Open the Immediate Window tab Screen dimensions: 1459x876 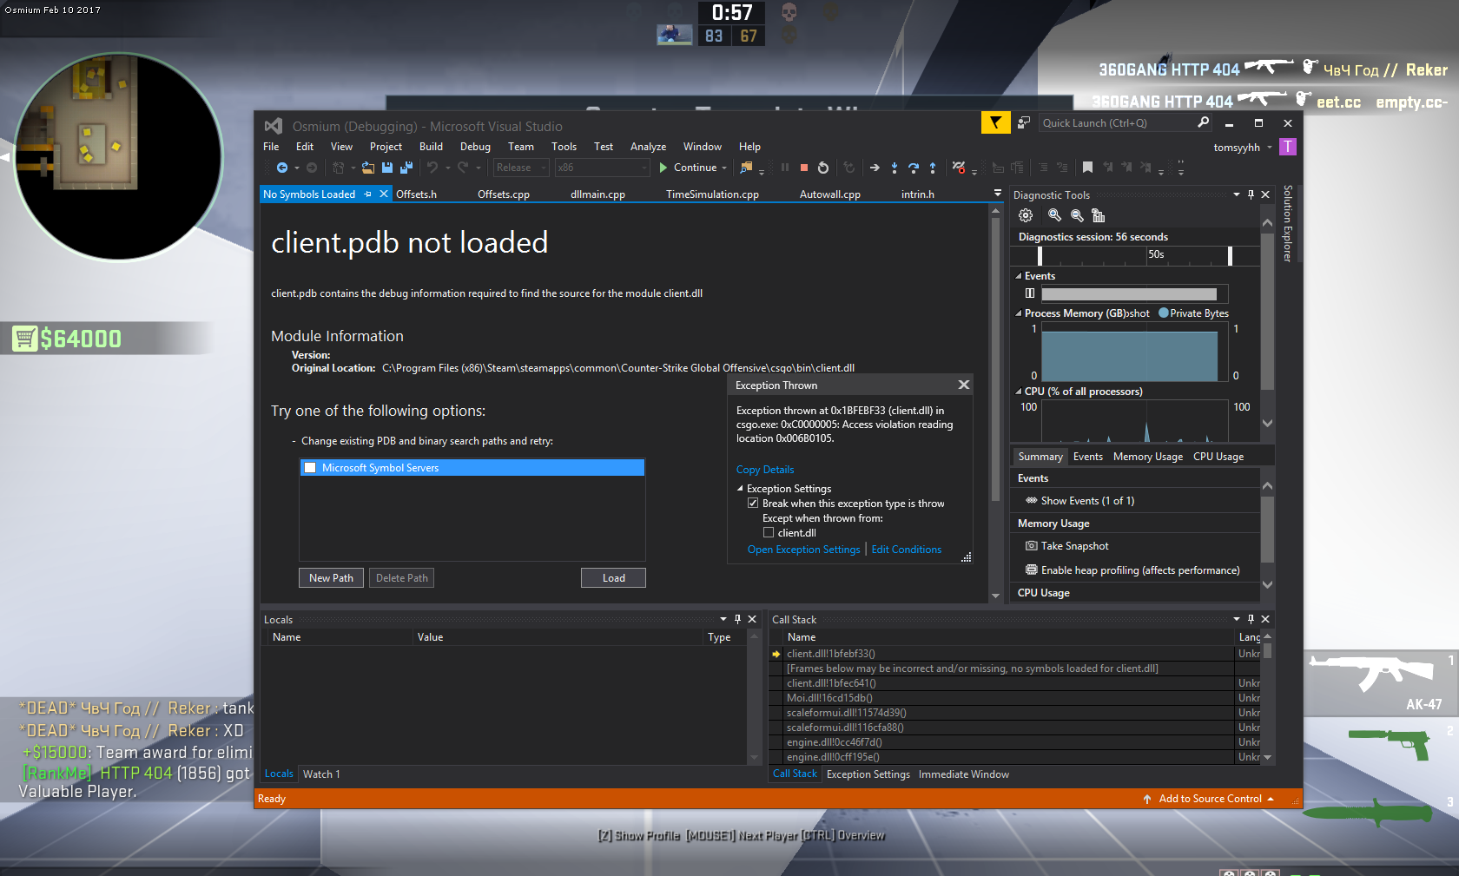[x=964, y=774]
